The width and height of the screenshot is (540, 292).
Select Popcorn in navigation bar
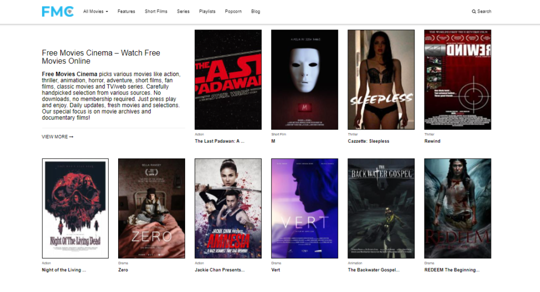233,12
